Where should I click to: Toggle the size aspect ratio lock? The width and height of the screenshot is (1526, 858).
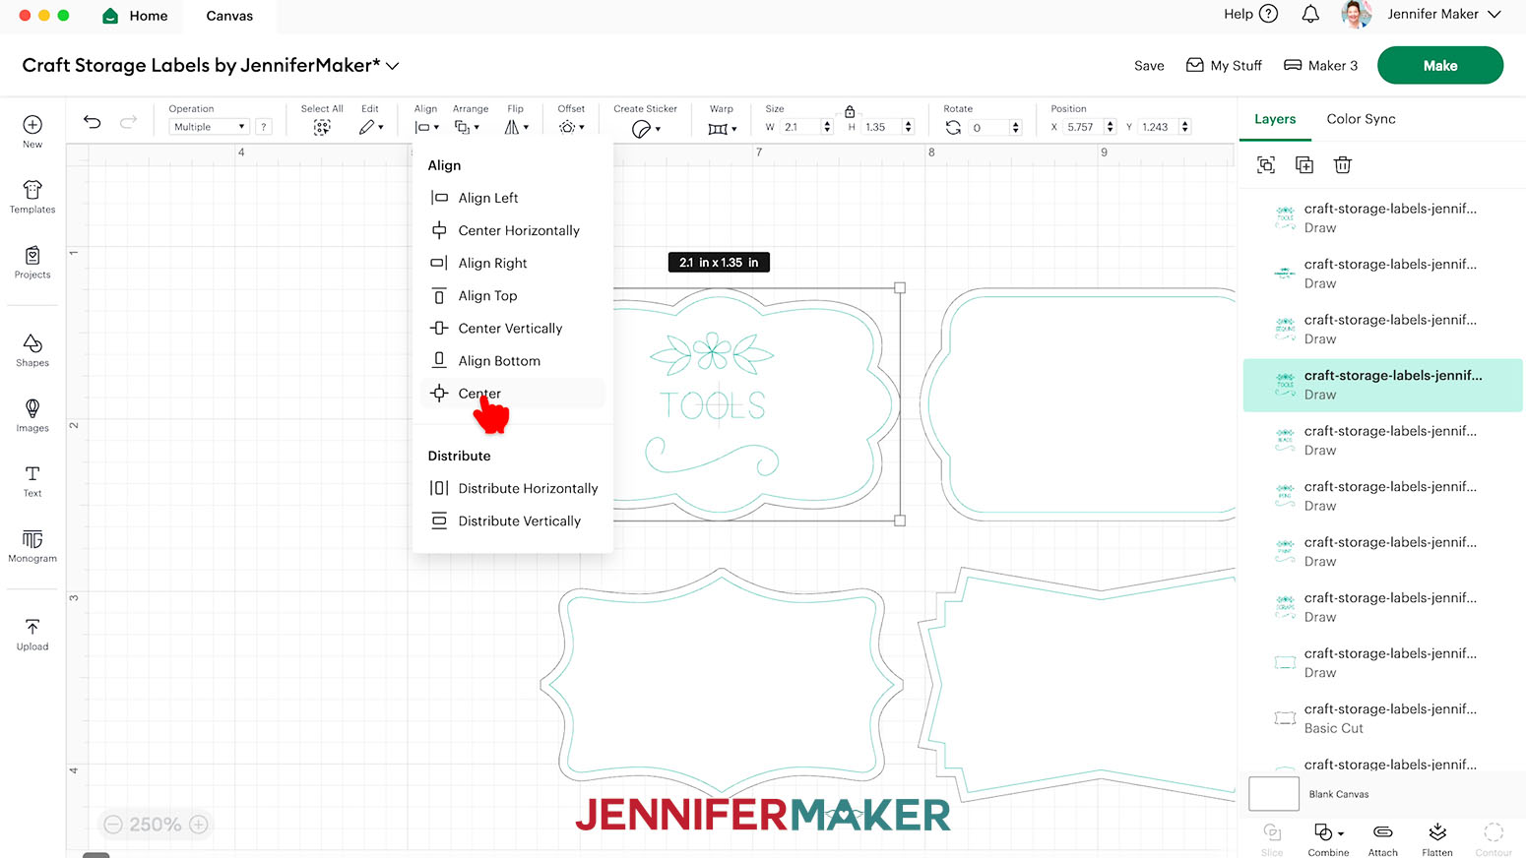(850, 111)
